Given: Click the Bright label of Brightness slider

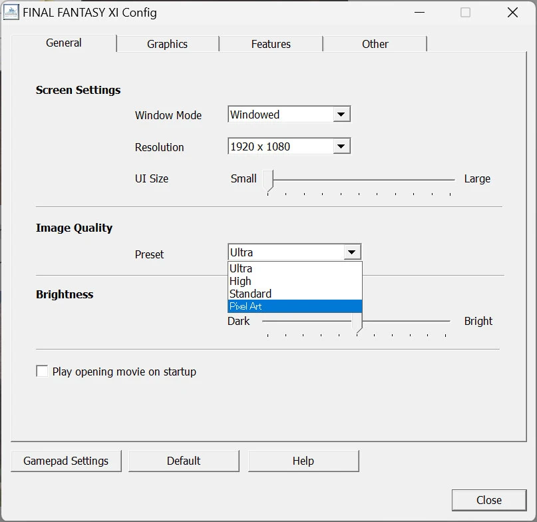Looking at the screenshot, I should tap(478, 321).
